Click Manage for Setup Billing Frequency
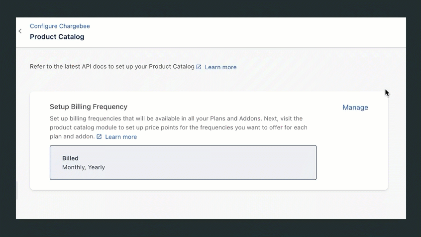 [x=355, y=108]
